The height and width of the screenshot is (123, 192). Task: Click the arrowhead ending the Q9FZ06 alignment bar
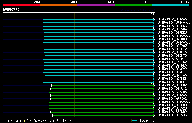[x=154, y=76]
